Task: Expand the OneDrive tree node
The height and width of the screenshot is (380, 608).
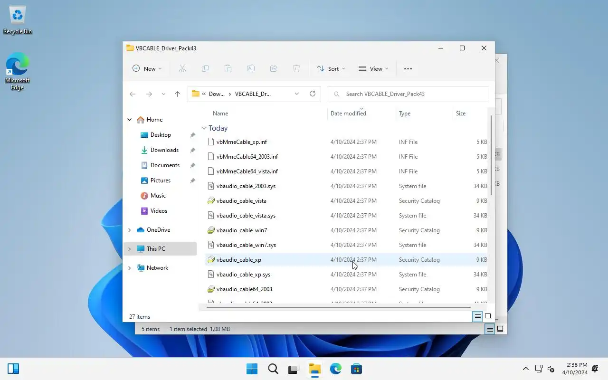Action: point(129,230)
